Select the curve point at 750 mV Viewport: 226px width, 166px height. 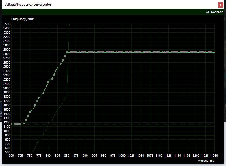[x=30, y=112]
